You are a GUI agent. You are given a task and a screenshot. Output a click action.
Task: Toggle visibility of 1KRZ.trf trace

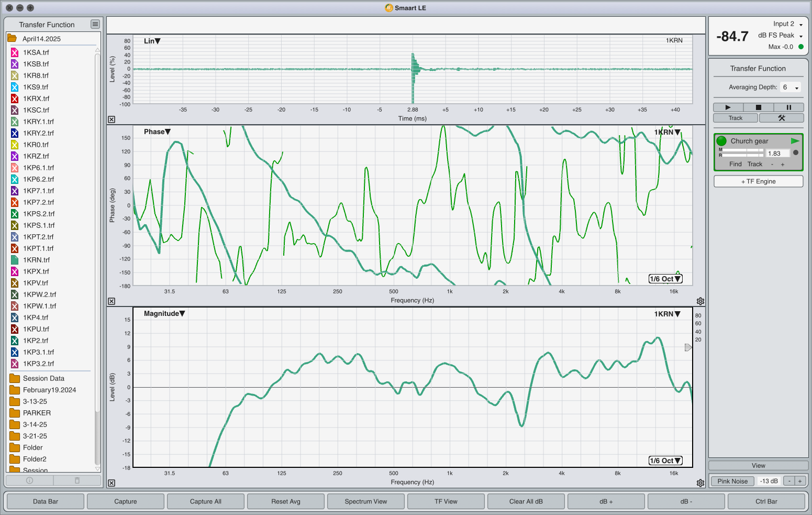(15, 156)
